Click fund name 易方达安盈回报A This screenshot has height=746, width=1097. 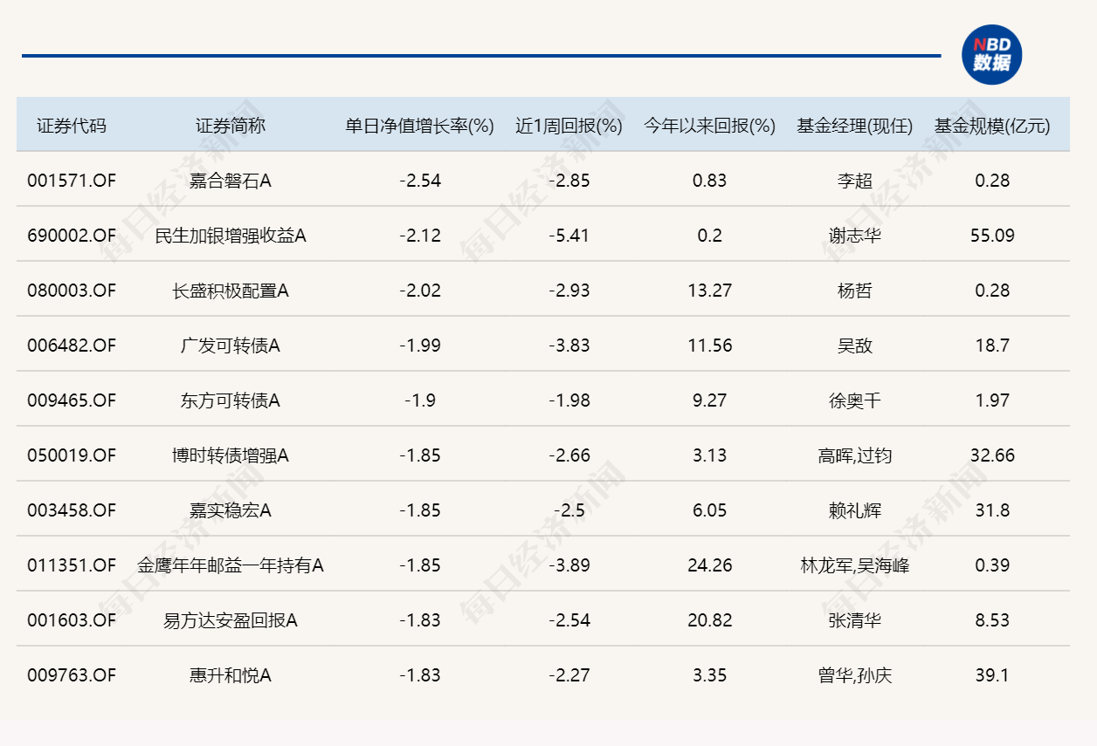coord(231,620)
